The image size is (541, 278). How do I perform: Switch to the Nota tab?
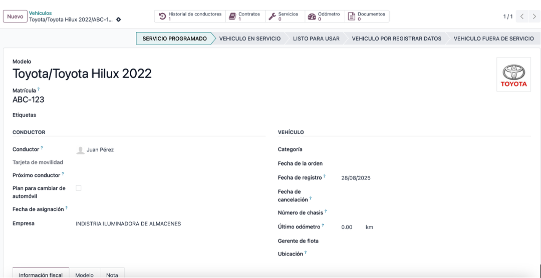pos(112,273)
